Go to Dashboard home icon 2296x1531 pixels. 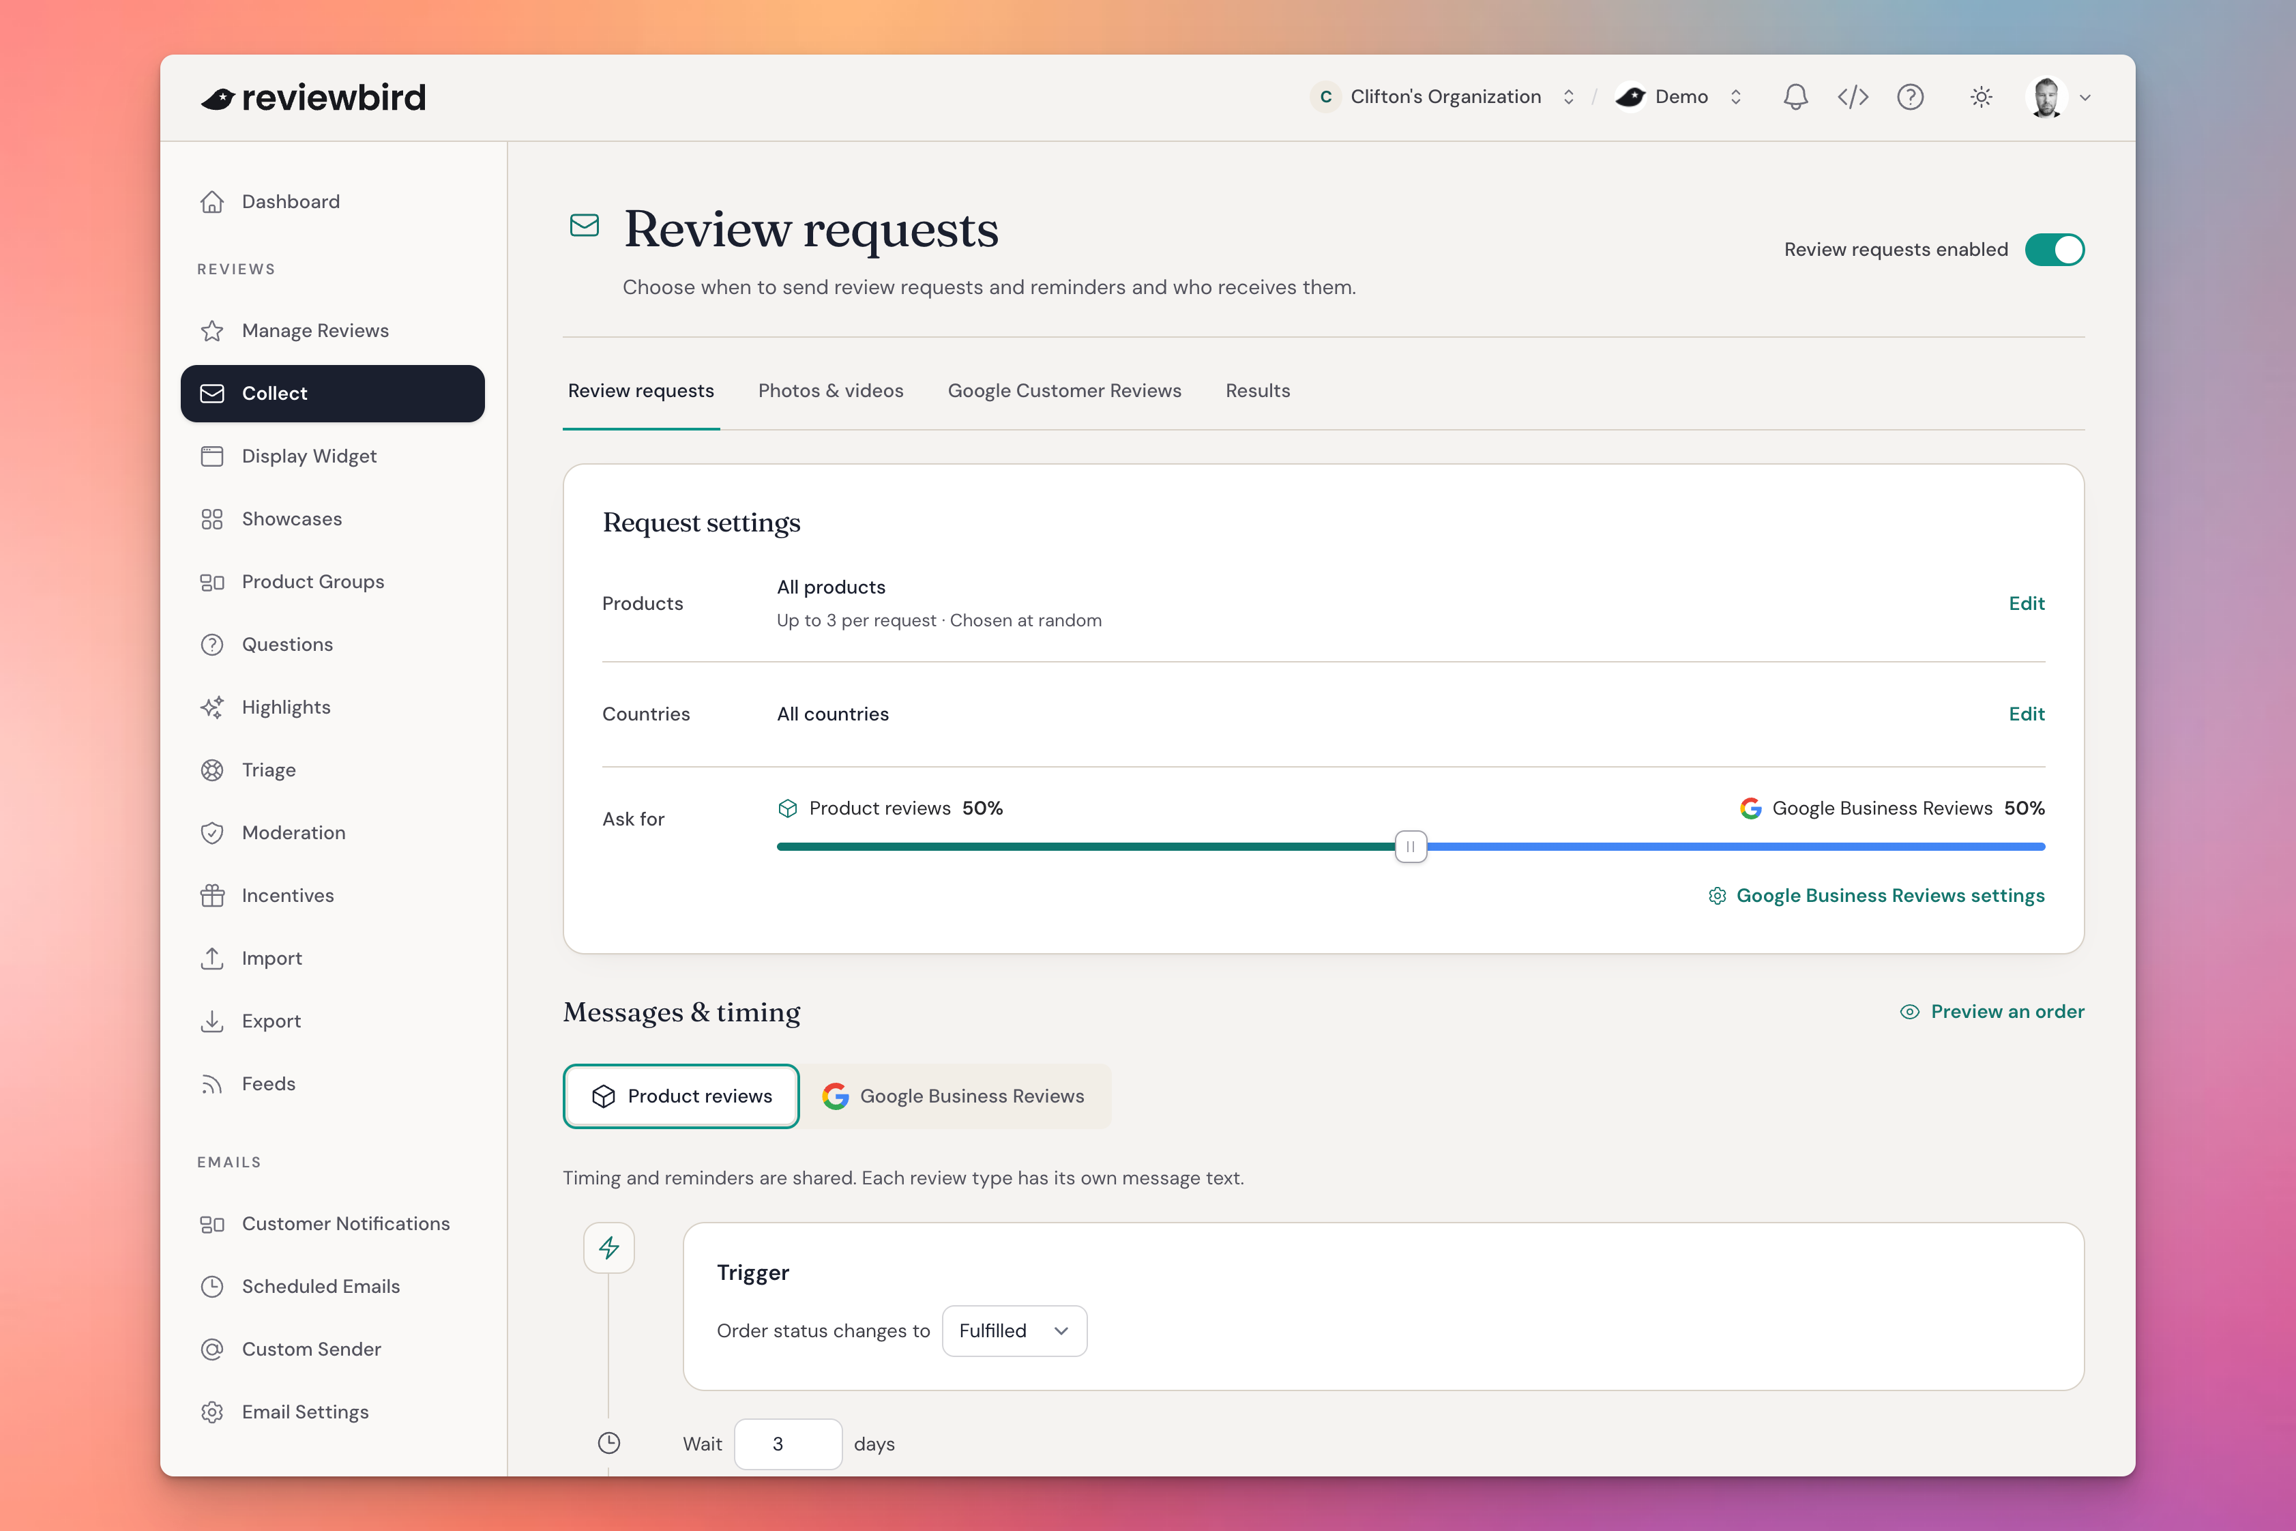pos(212,201)
